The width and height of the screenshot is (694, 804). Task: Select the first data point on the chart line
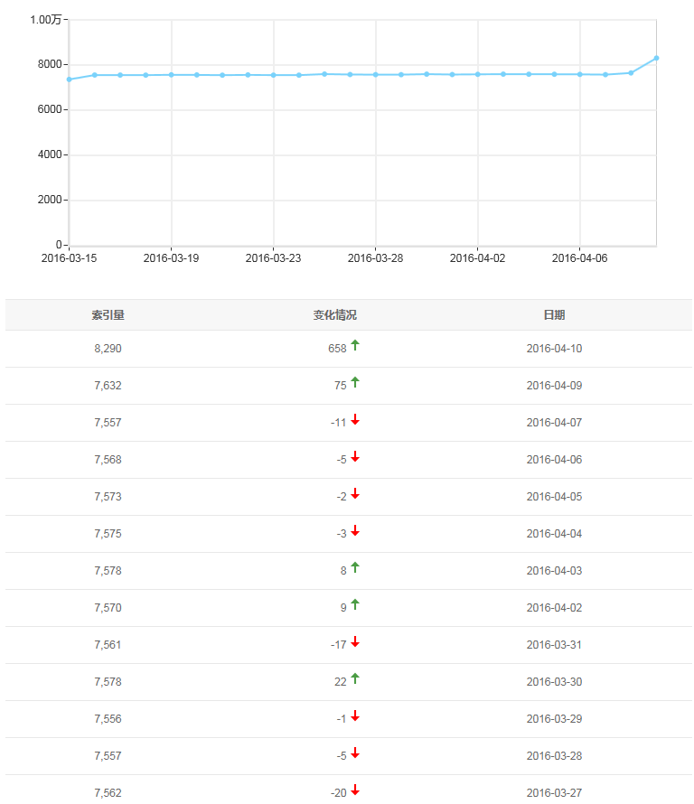point(69,79)
